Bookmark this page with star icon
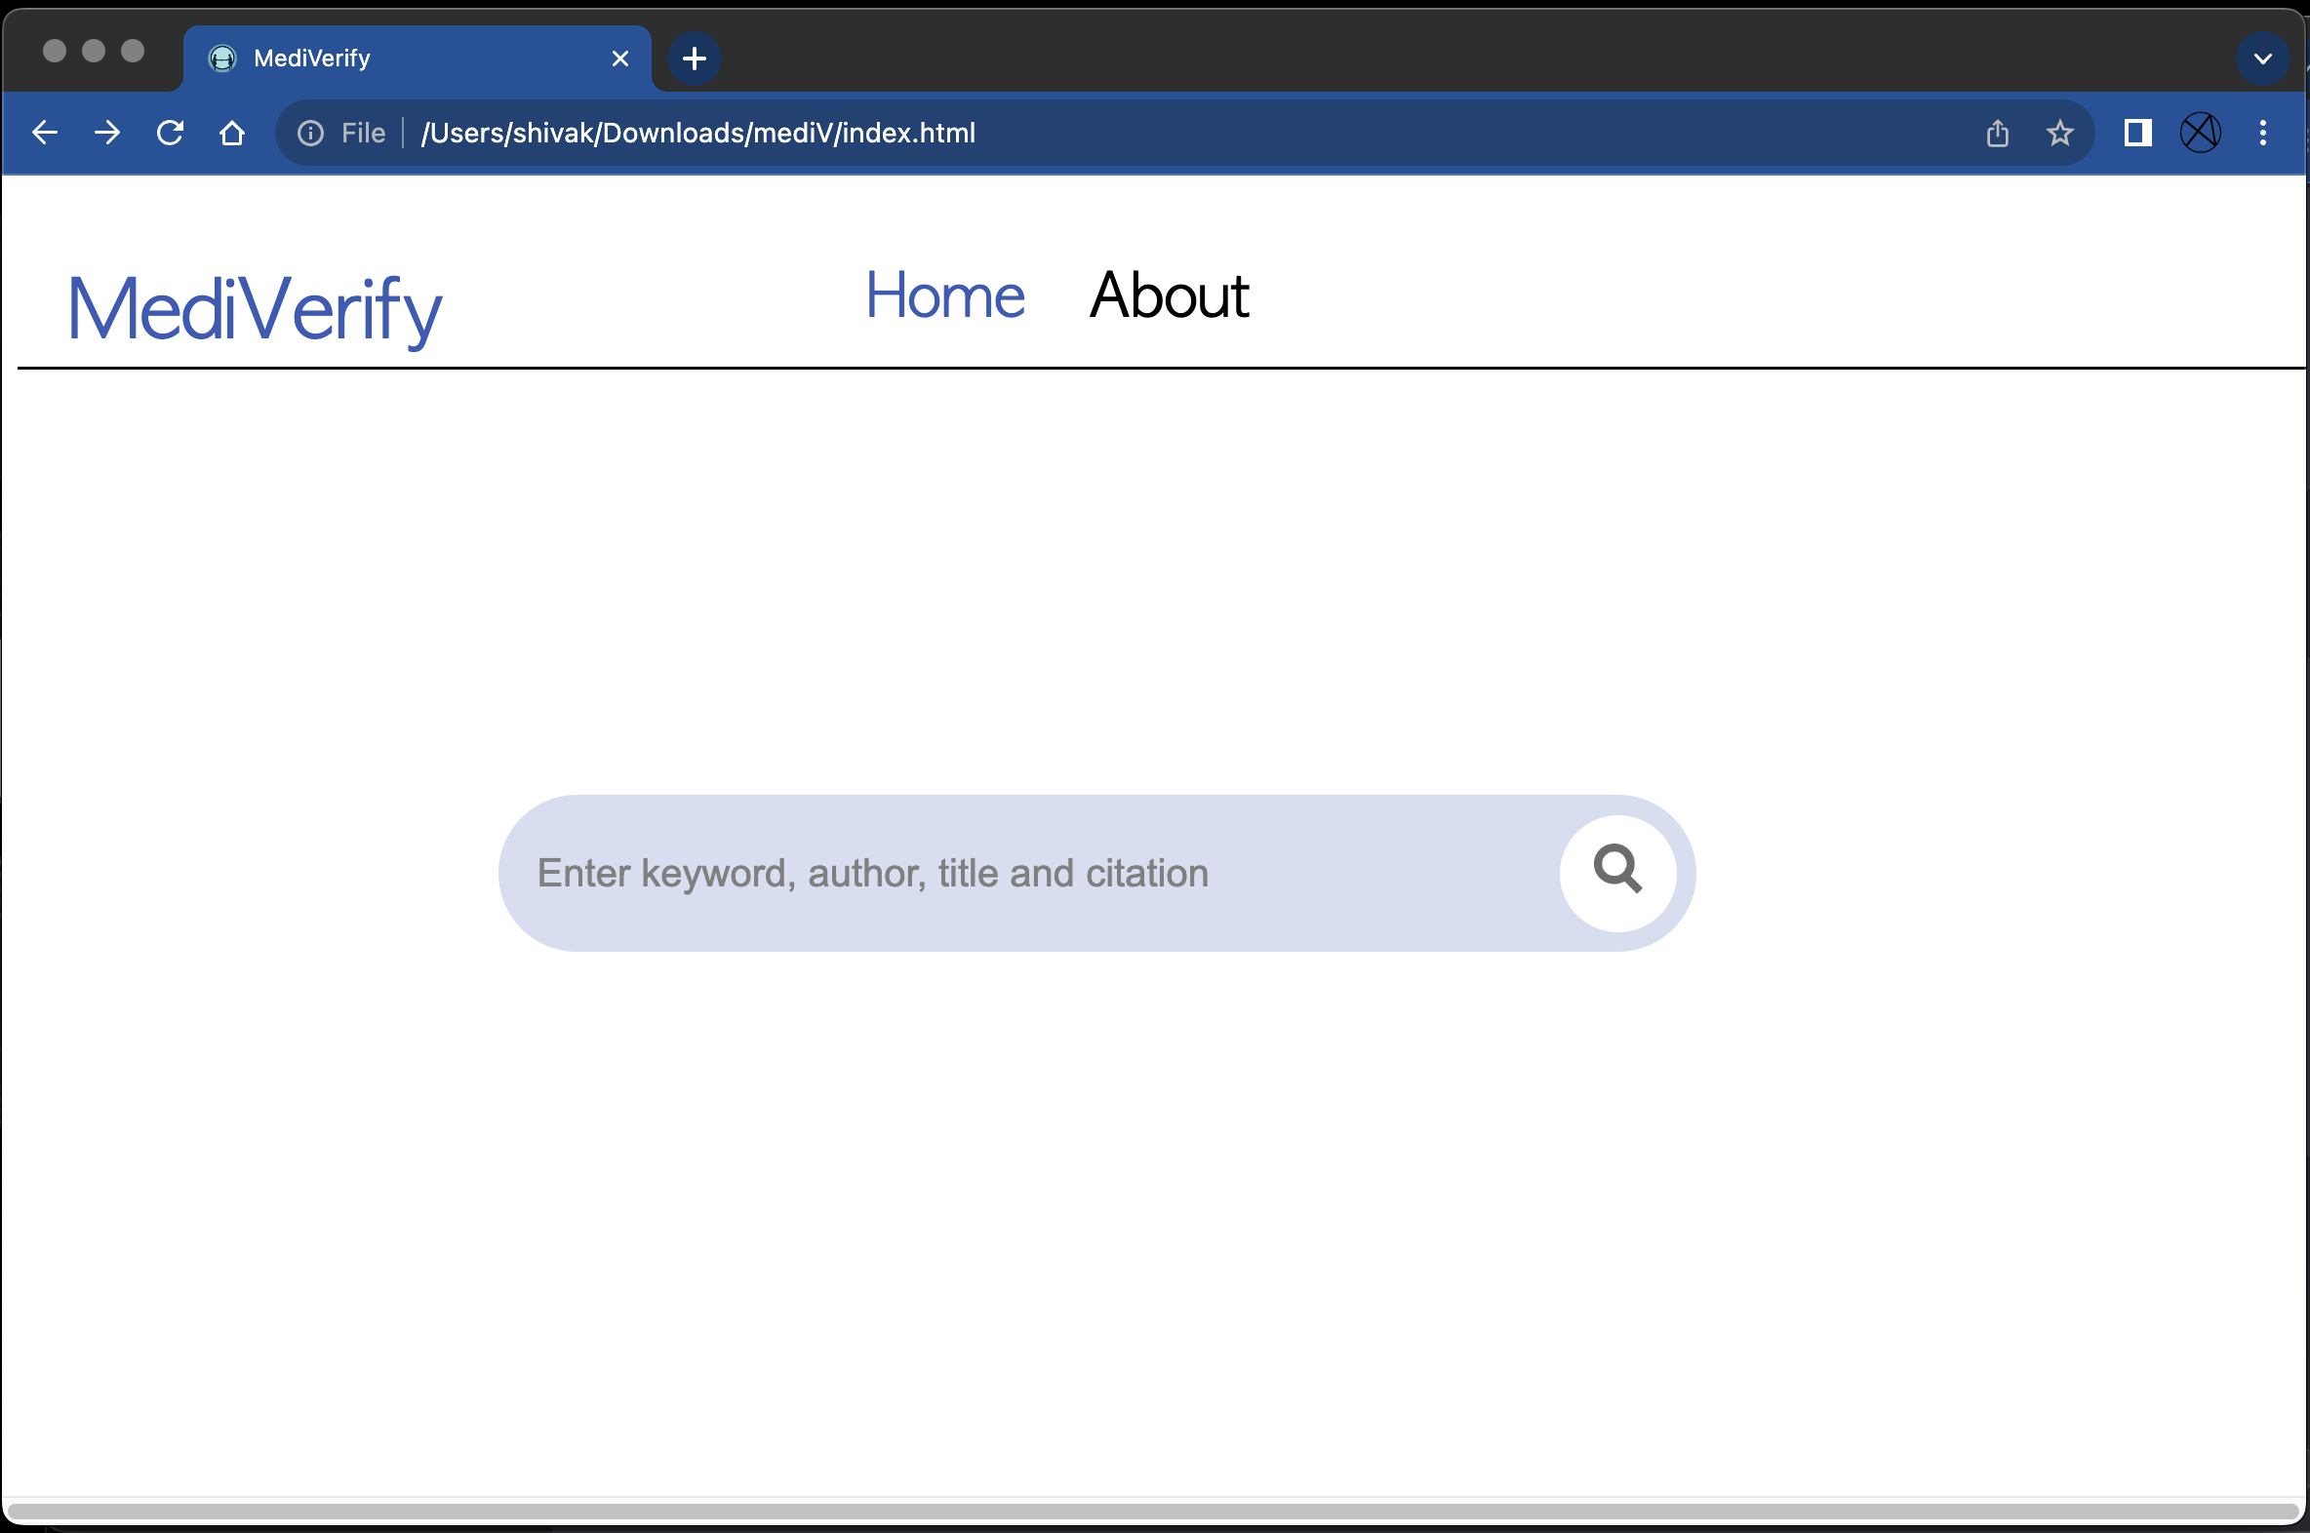The image size is (2310, 1533). point(2059,133)
